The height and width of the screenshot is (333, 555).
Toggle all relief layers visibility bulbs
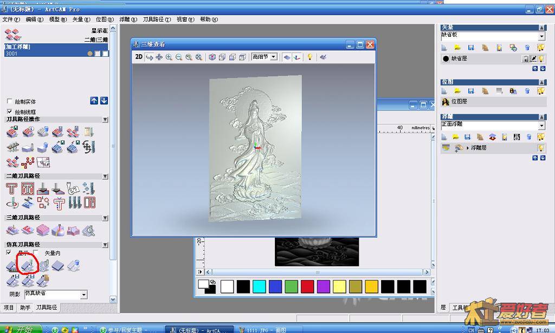tap(541, 137)
